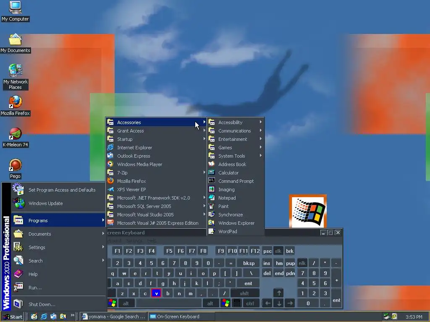The height and width of the screenshot is (322, 430).
Task: Click Internet Explorer quick launch icon
Action: (44, 317)
